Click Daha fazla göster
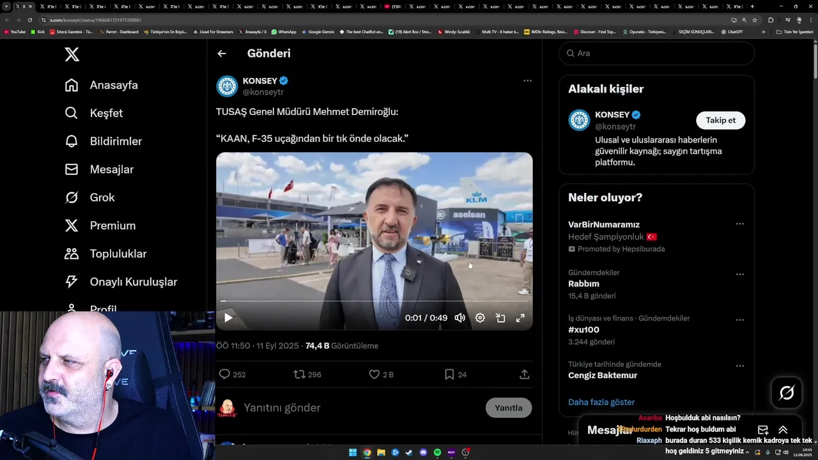The width and height of the screenshot is (818, 460). [601, 402]
